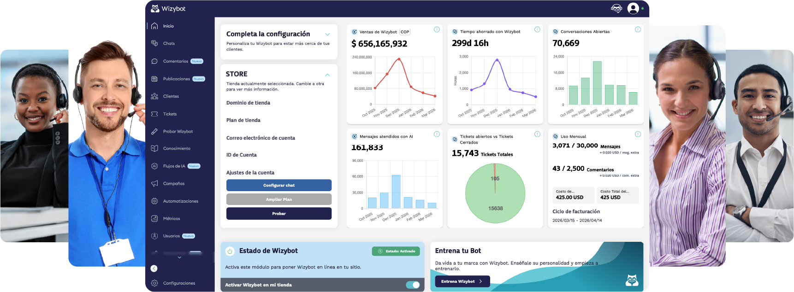Screen dimensions: 794x292
Task: Collapse the STORE panel chevron
Action: click(x=327, y=75)
